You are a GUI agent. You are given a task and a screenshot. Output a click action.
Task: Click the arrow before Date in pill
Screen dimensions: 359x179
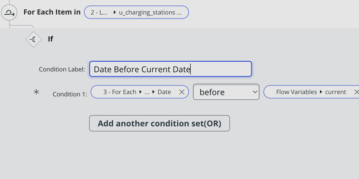[x=153, y=92]
